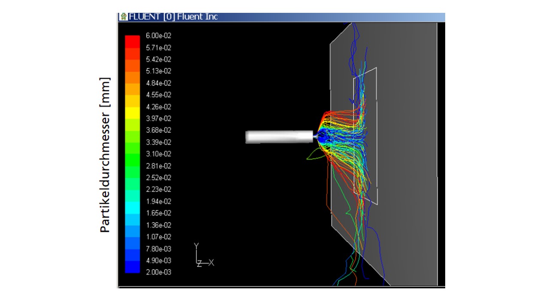
Task: Click the legend value 3.97e-02
Action: pos(158,118)
